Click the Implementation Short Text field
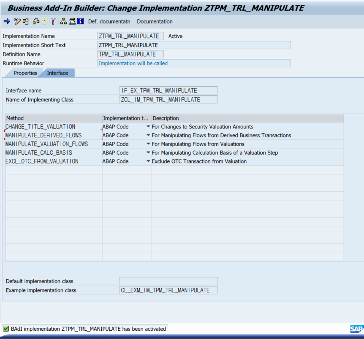This screenshot has height=339, width=364. [194, 45]
